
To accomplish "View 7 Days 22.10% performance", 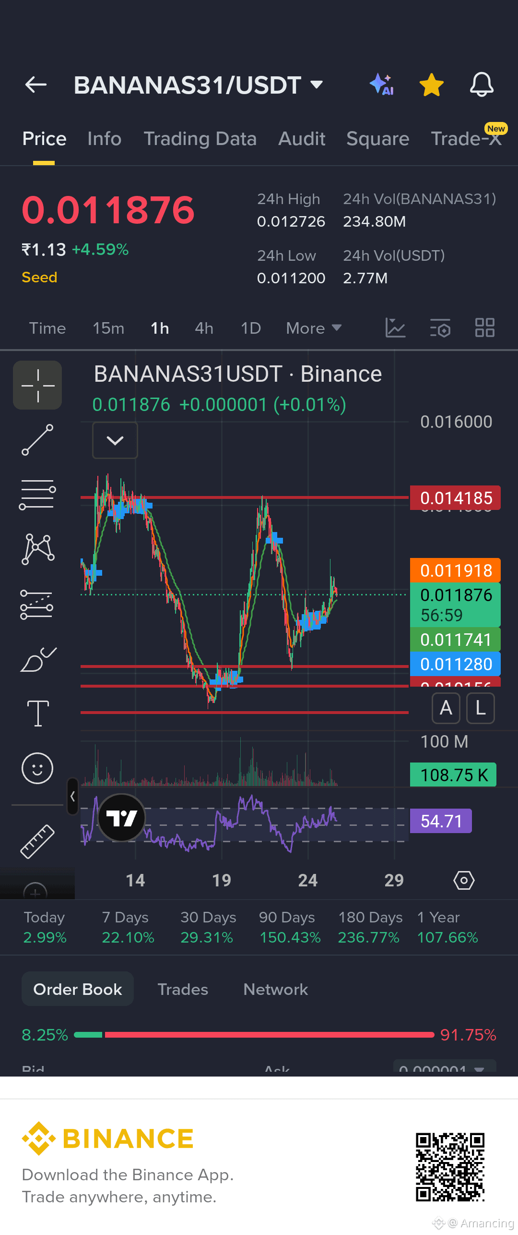I will (x=128, y=927).
